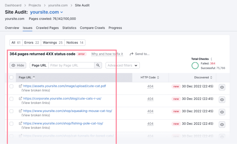This screenshot has height=144, width=237.
Task: Switch to the Crawled Pages tab
Action: point(48,28)
